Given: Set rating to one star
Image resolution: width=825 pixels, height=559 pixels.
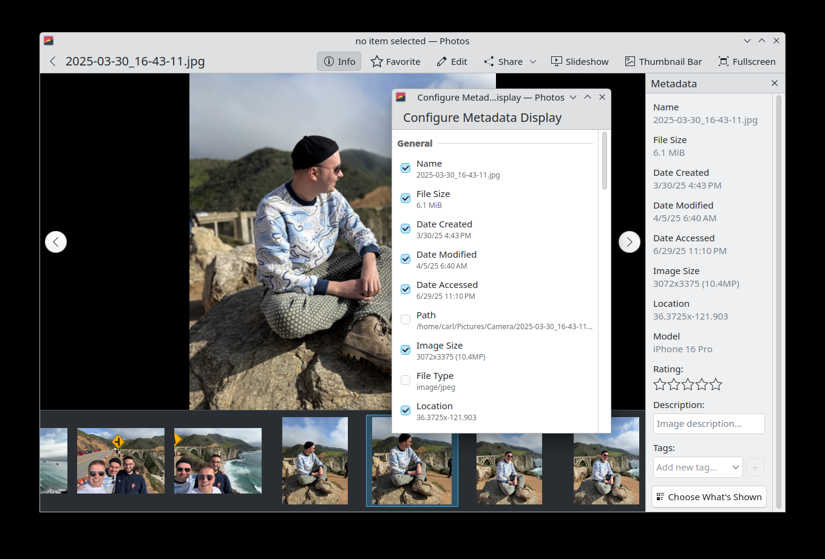Looking at the screenshot, I should (x=660, y=384).
